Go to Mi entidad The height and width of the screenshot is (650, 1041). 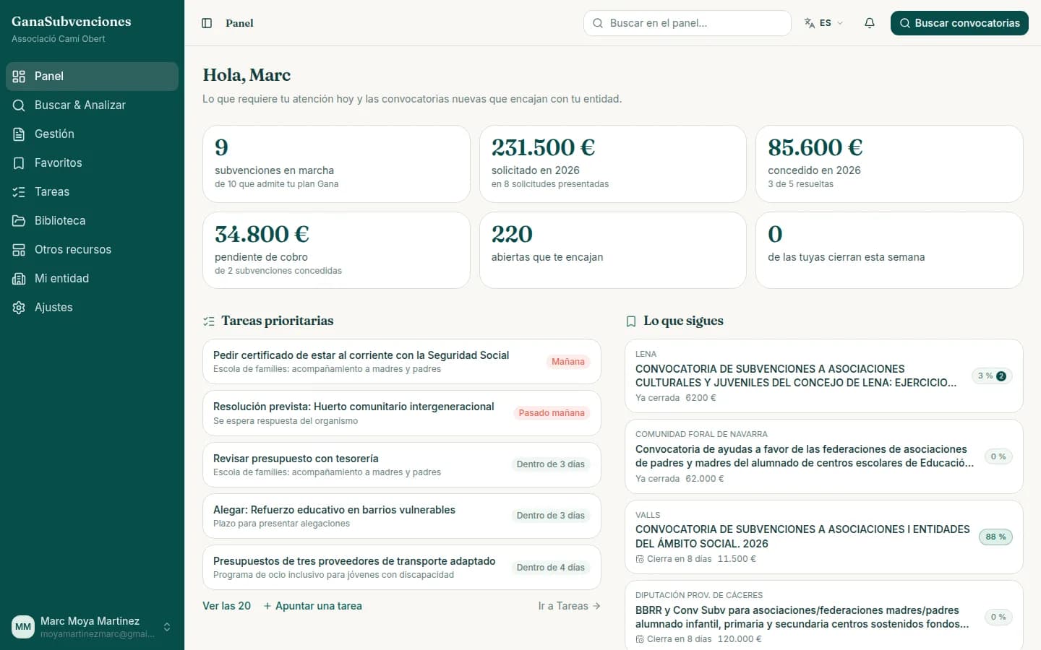click(x=92, y=279)
